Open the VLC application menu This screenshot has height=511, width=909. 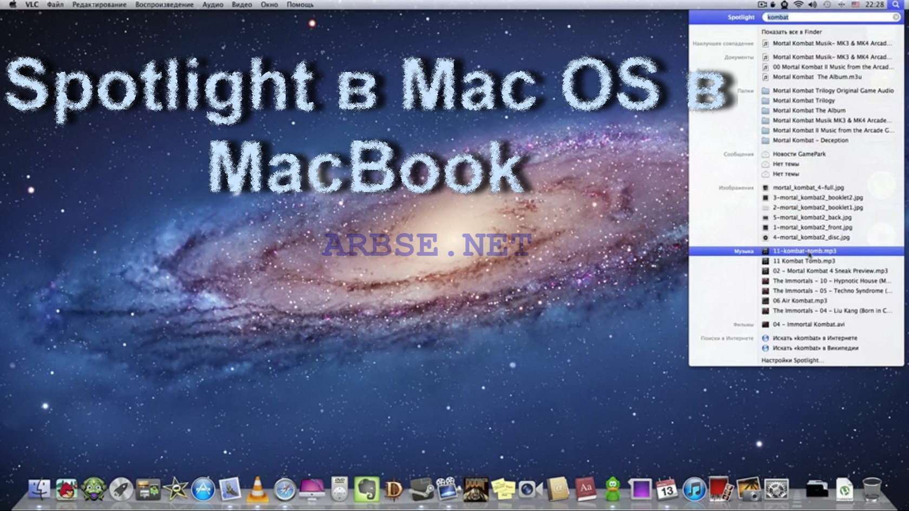pyautogui.click(x=32, y=4)
